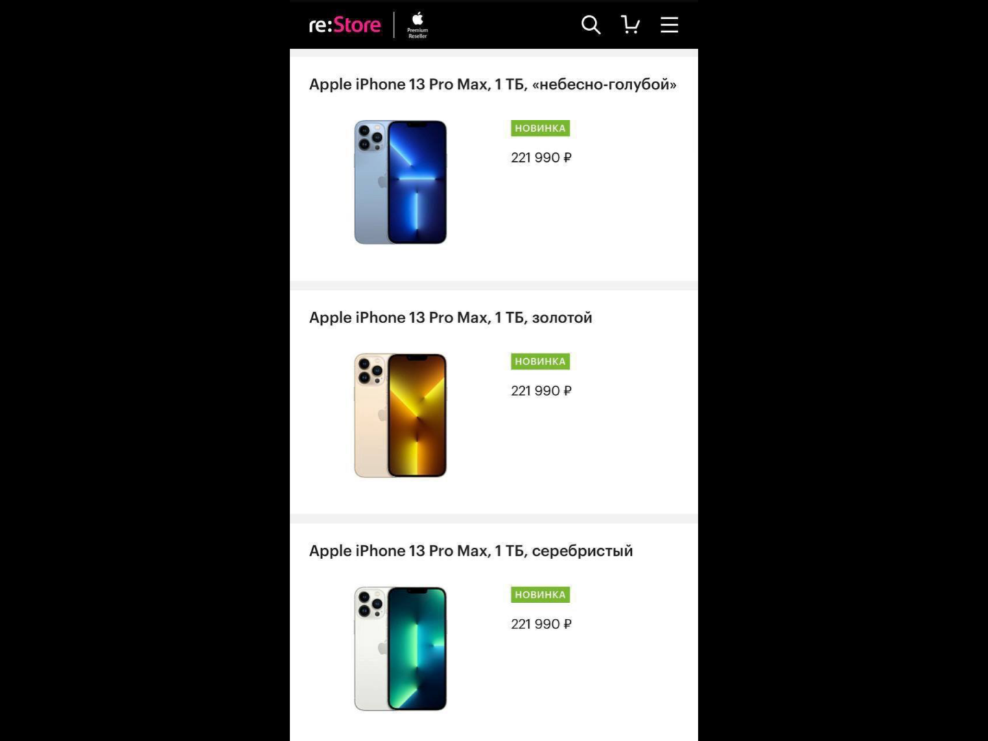This screenshot has width=988, height=741.
Task: Select the 221 990 ₽ price of the blue iPhone
Action: [541, 158]
